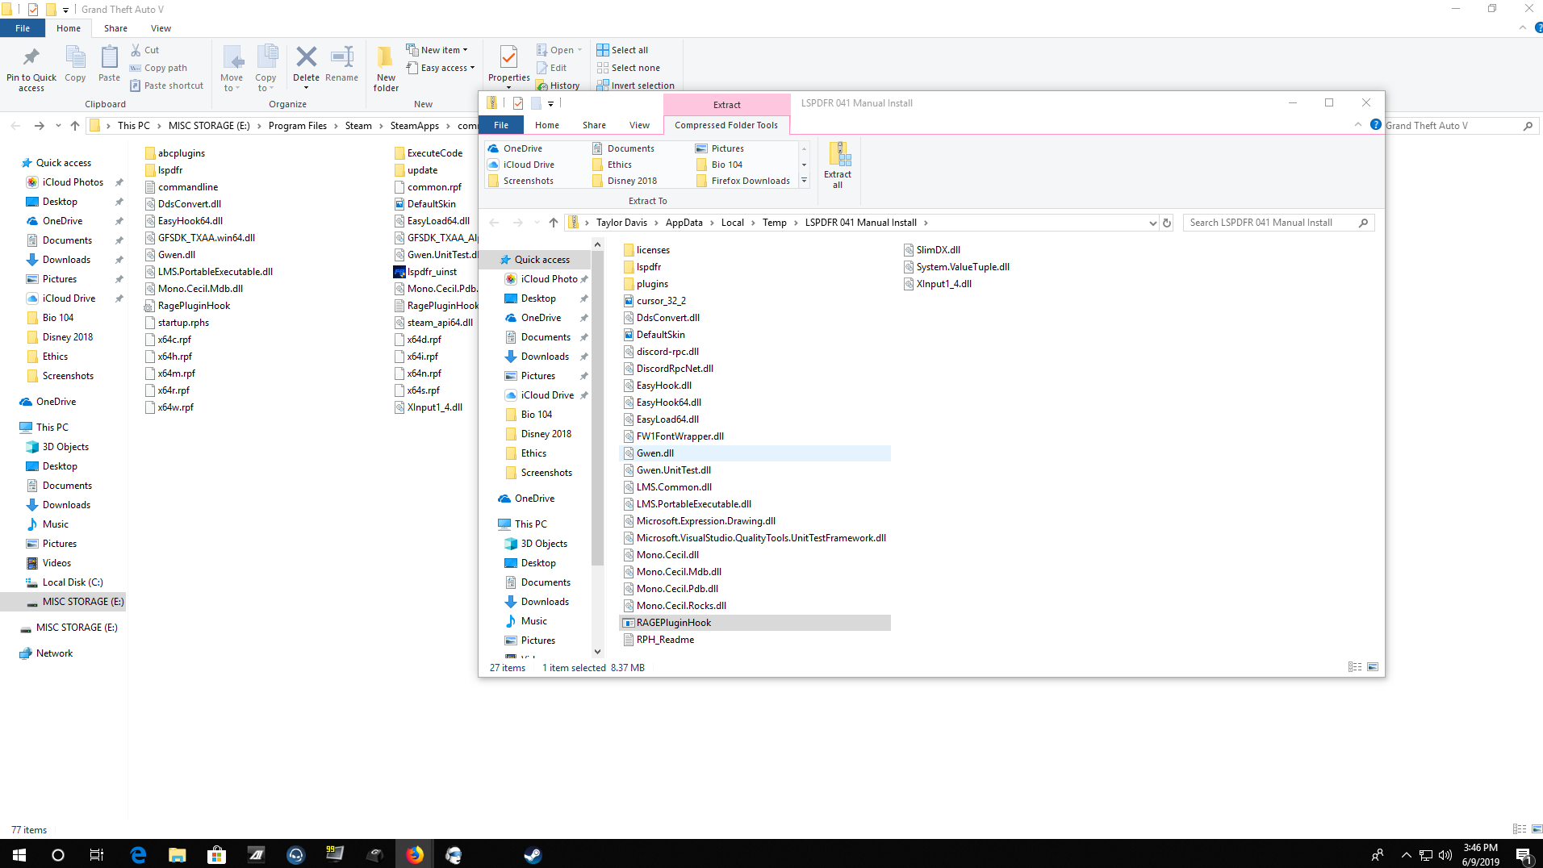Open Windows Start menu

[19, 854]
